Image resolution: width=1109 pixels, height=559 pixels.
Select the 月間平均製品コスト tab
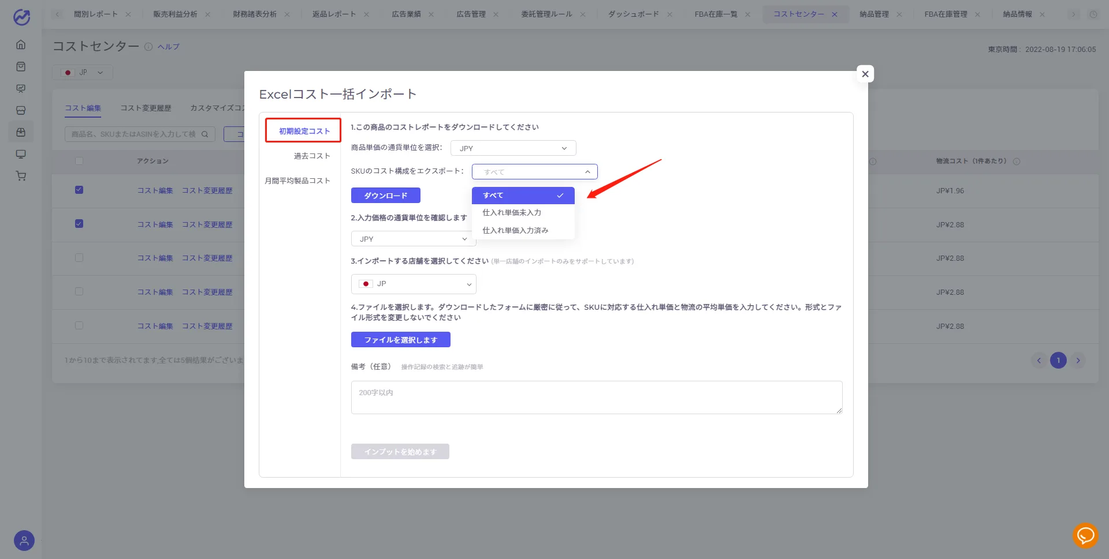point(297,181)
